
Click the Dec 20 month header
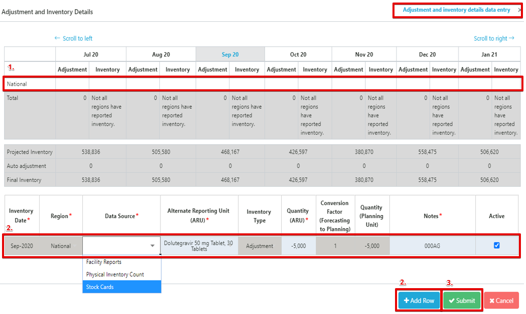428,54
